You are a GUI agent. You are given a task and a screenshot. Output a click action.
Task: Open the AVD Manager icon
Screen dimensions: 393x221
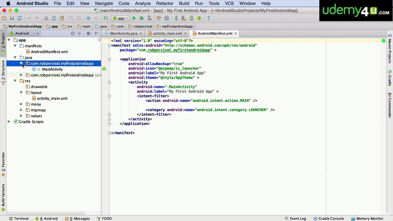(x=184, y=18)
